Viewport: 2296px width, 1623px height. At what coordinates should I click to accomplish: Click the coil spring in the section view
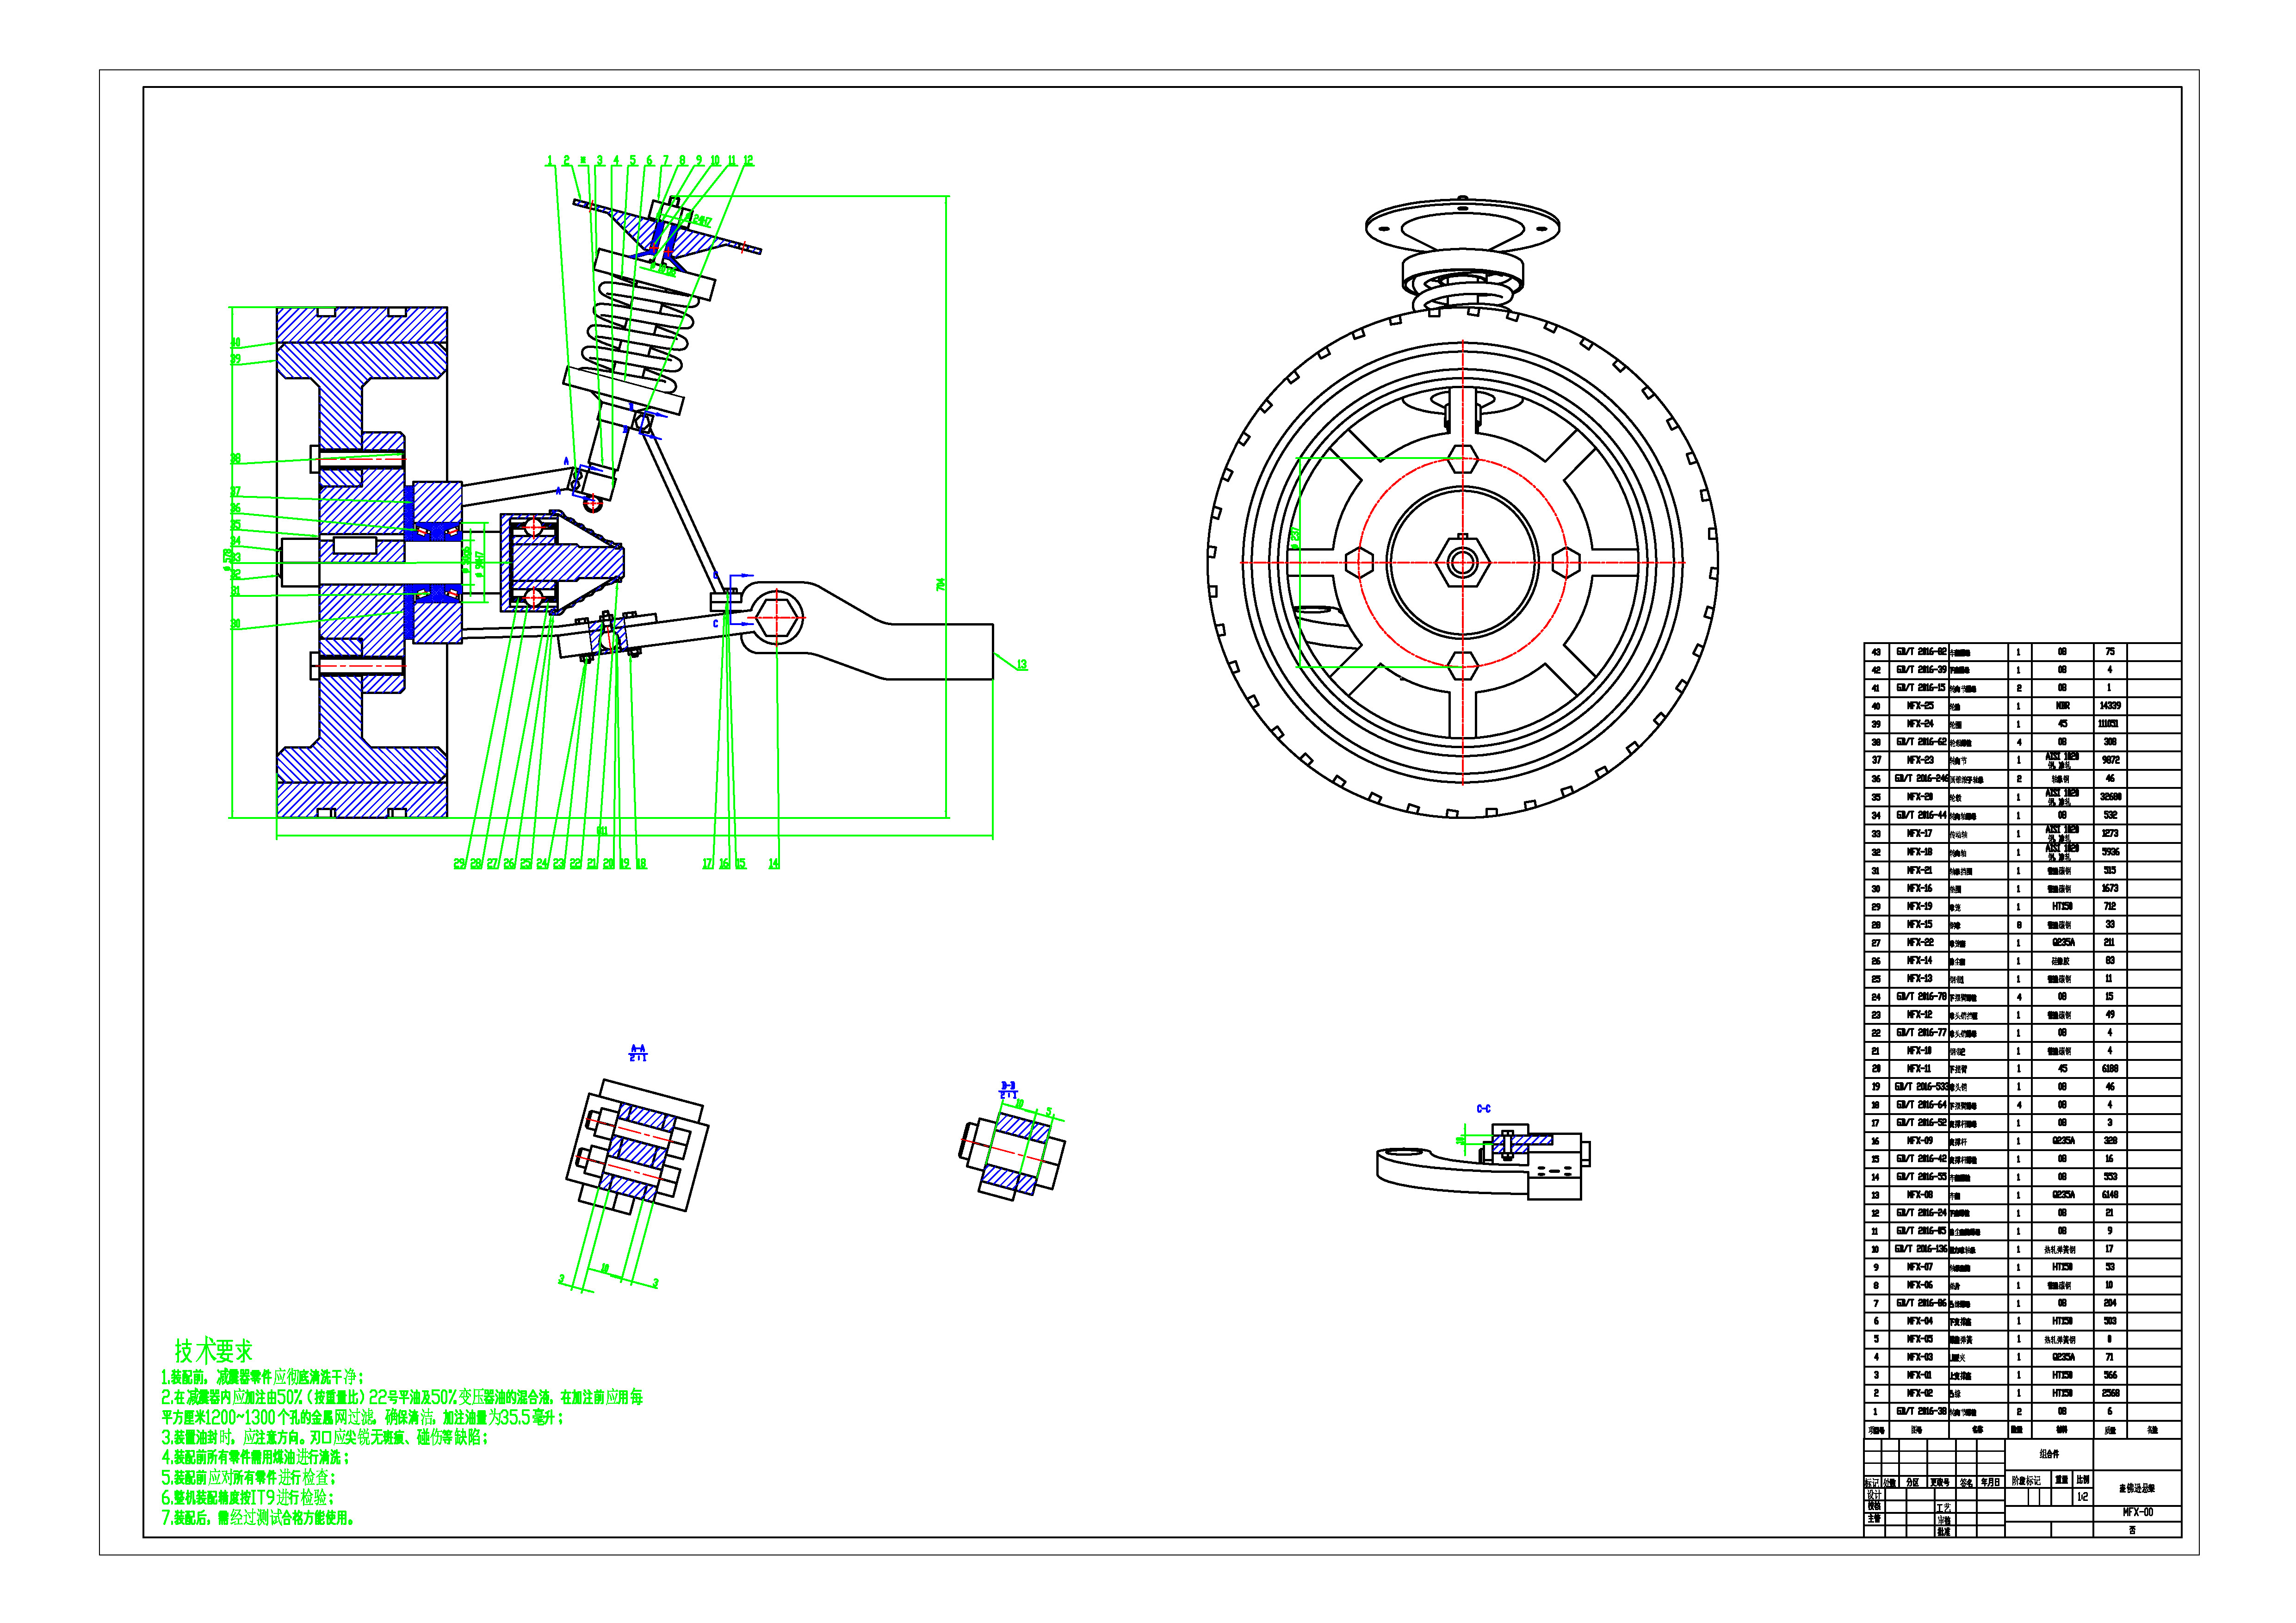coord(640,330)
